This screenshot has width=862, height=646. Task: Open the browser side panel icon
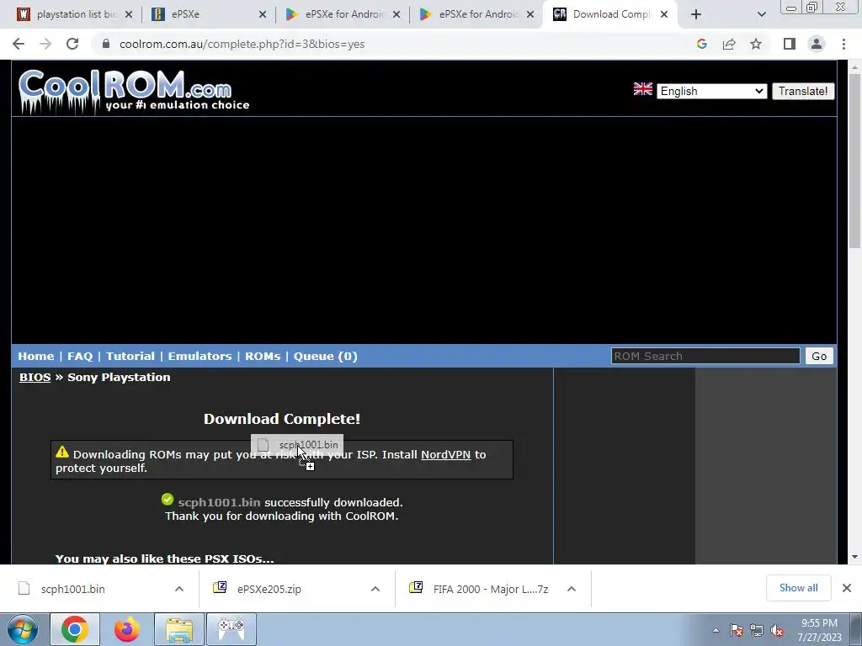pos(790,44)
